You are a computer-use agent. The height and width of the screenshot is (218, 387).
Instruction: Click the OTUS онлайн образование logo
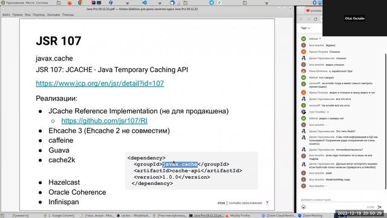point(239,203)
